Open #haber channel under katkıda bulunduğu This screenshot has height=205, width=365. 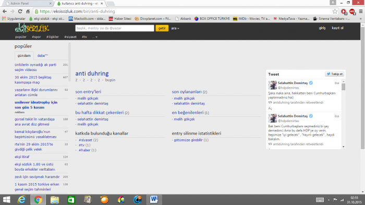(x=84, y=150)
